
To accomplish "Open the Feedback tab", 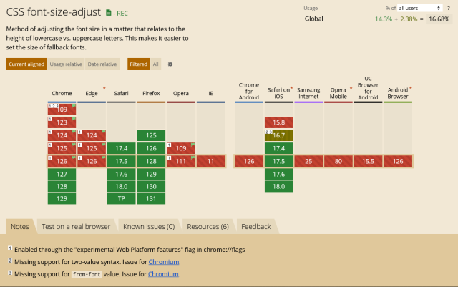I will pos(256,226).
